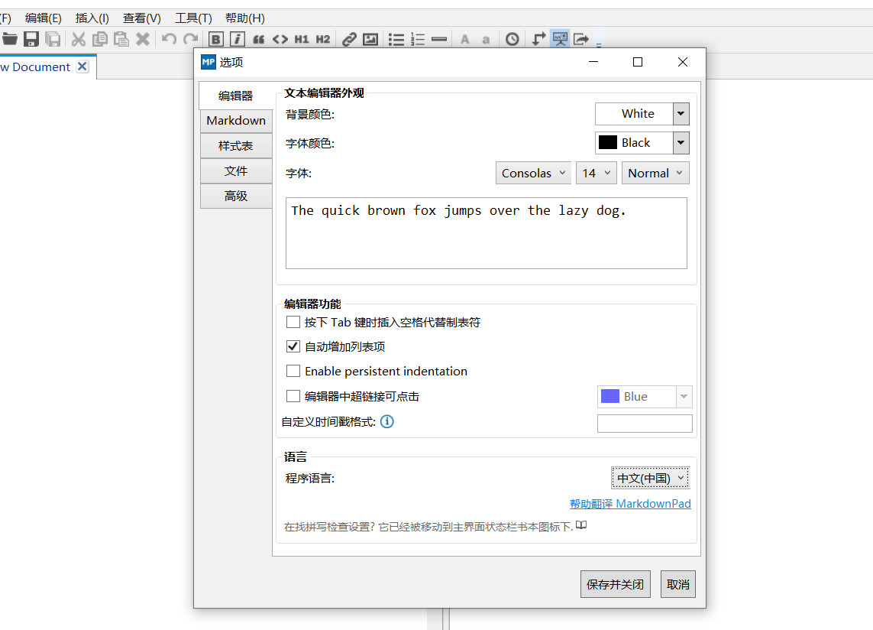This screenshot has height=630, width=873.
Task: Click the font preview text box
Action: pos(487,233)
